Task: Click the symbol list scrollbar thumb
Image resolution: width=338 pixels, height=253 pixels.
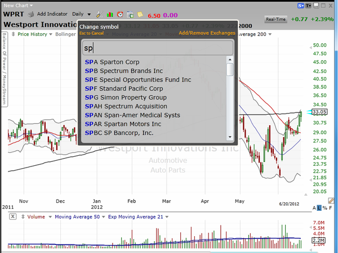Action: click(x=230, y=69)
